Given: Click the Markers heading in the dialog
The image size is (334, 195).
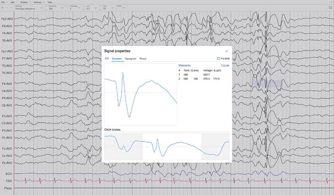Looking at the screenshot, I should (x=184, y=66).
